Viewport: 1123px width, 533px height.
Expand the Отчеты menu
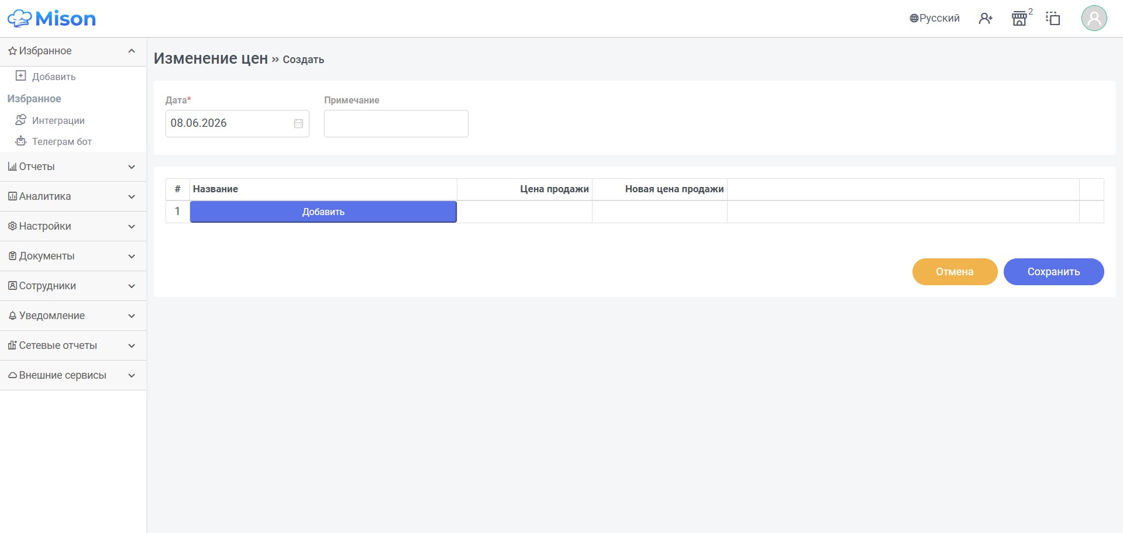(x=73, y=167)
